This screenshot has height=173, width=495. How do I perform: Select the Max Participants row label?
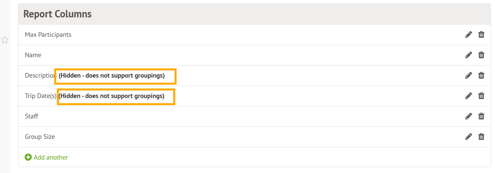click(x=48, y=35)
